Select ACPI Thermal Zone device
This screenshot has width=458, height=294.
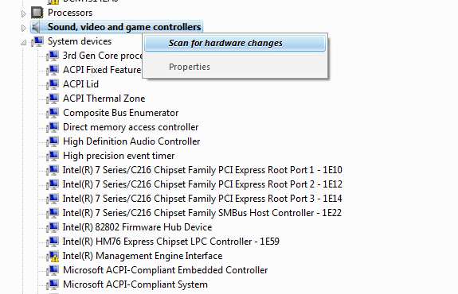click(x=104, y=99)
